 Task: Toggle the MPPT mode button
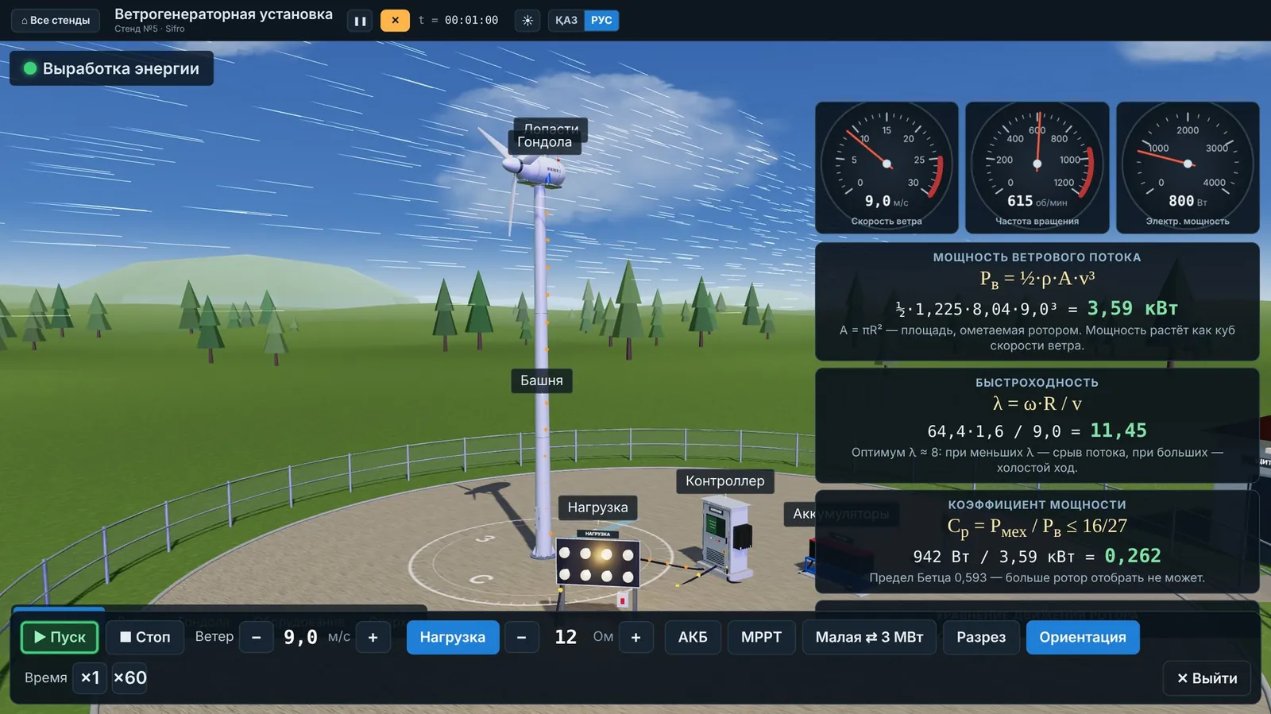pyautogui.click(x=761, y=637)
